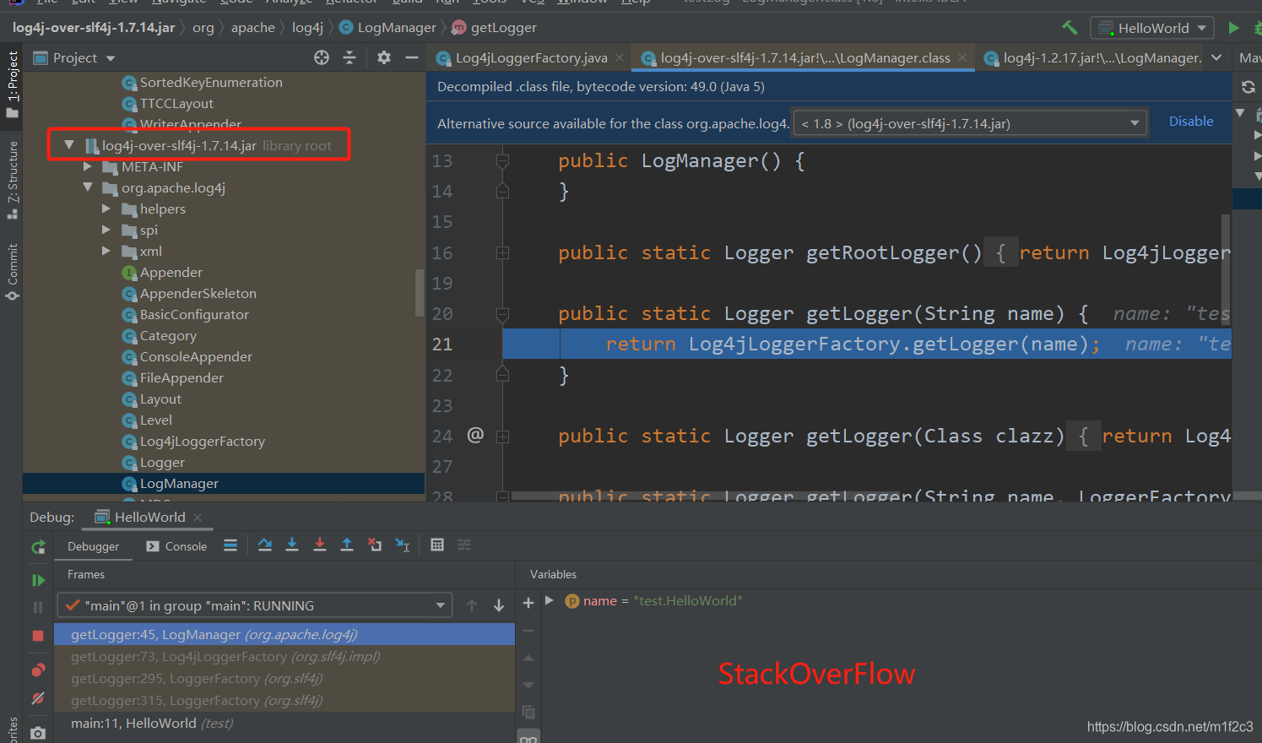Click the red Force Step Into icon
1262x743 pixels.
pyautogui.click(x=320, y=545)
